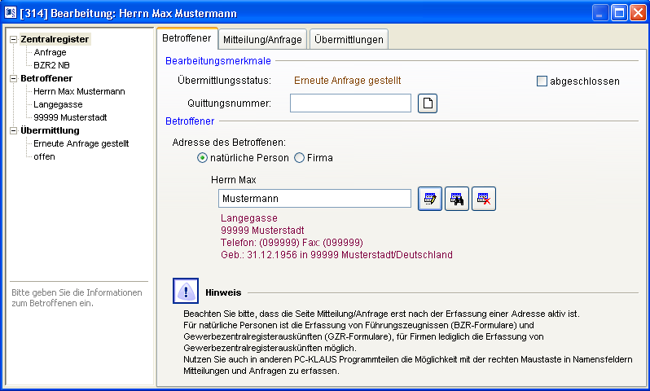
Task: Collapse the Übermittlung tree node
Action: pos(13,130)
